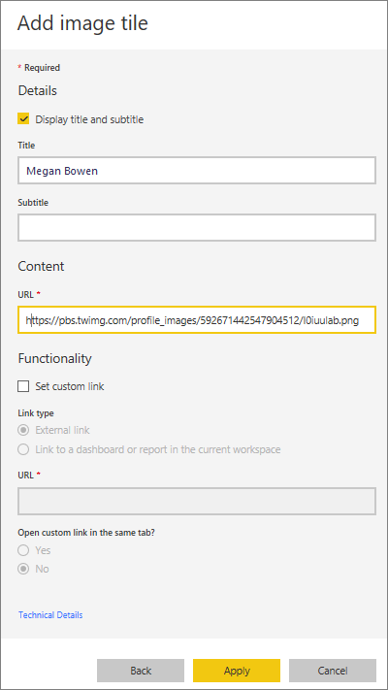Select the External link radio button
This screenshot has height=690, width=388.
pyautogui.click(x=23, y=430)
